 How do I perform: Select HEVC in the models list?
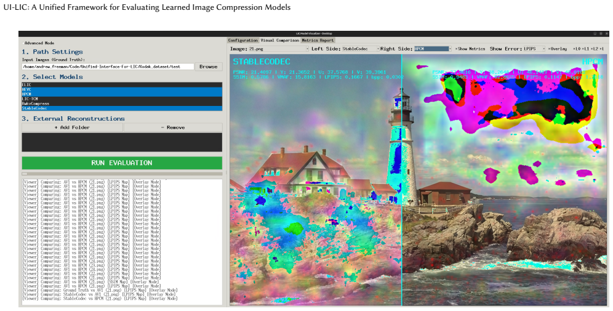point(122,89)
